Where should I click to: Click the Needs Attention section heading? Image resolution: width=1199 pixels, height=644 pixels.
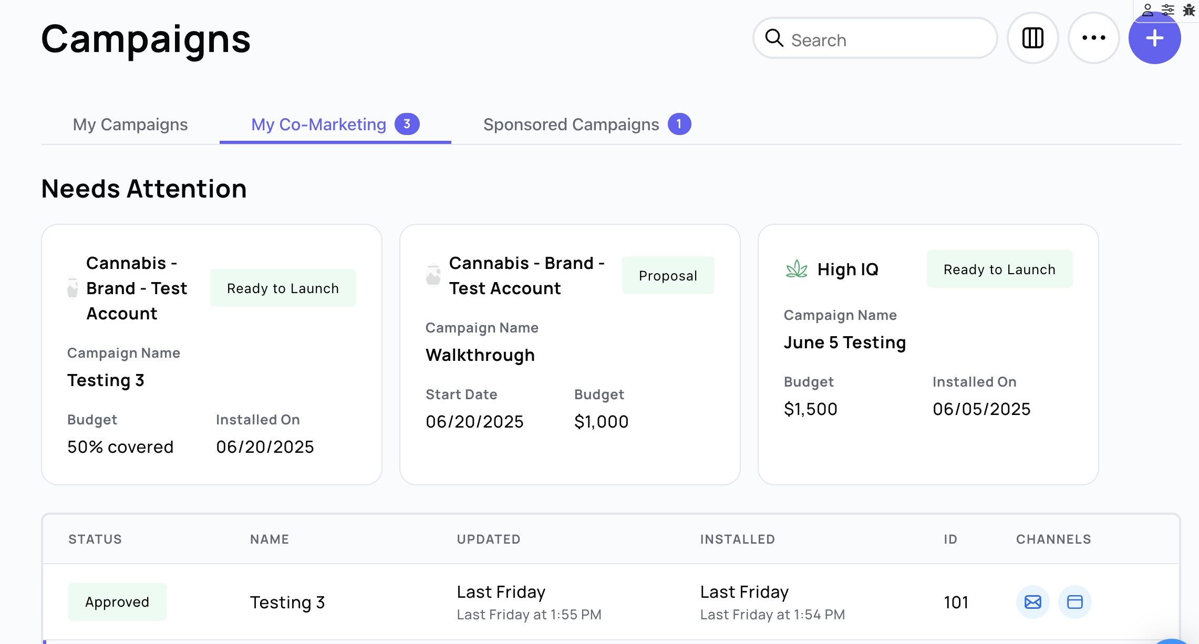pyautogui.click(x=144, y=189)
